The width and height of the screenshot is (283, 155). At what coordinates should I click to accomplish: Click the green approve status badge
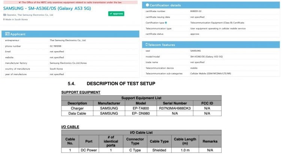click(116, 14)
